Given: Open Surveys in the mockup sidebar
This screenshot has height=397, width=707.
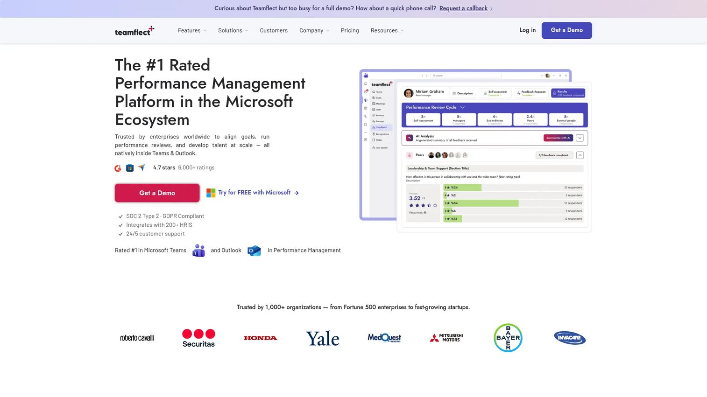Looking at the screenshot, I should [378, 121].
